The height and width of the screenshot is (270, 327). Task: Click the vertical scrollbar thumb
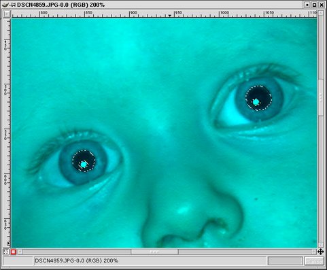[321, 97]
